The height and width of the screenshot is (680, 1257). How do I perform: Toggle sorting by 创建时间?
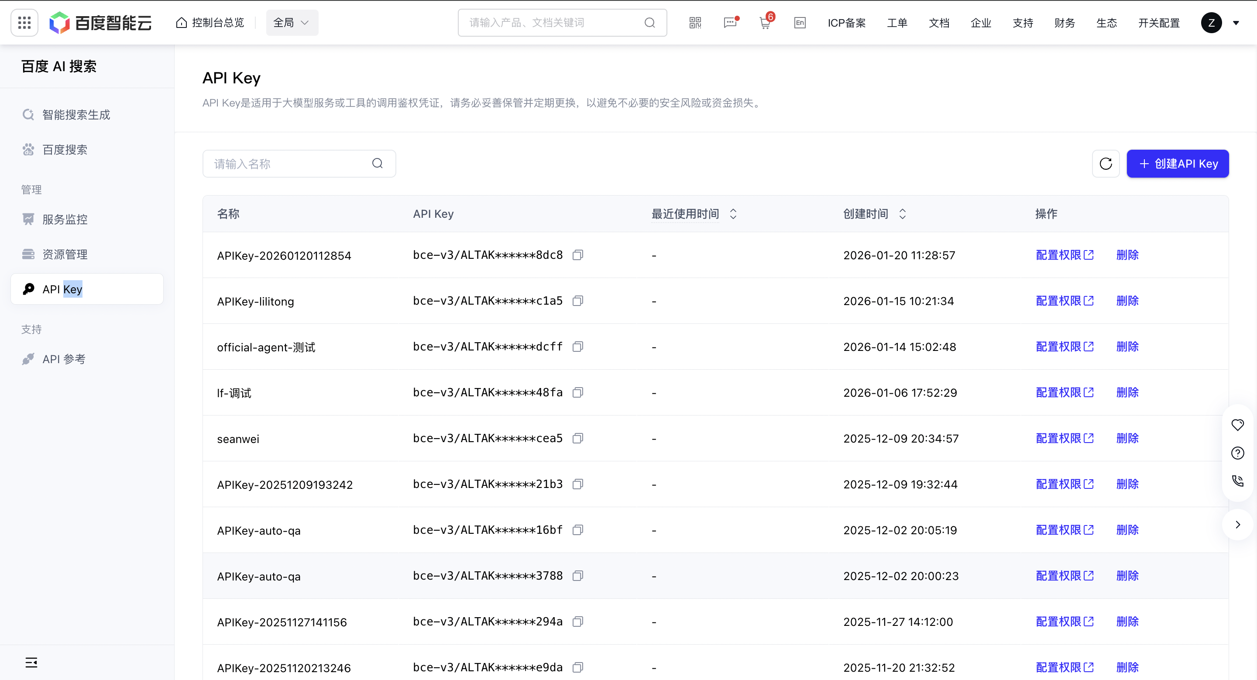point(902,214)
